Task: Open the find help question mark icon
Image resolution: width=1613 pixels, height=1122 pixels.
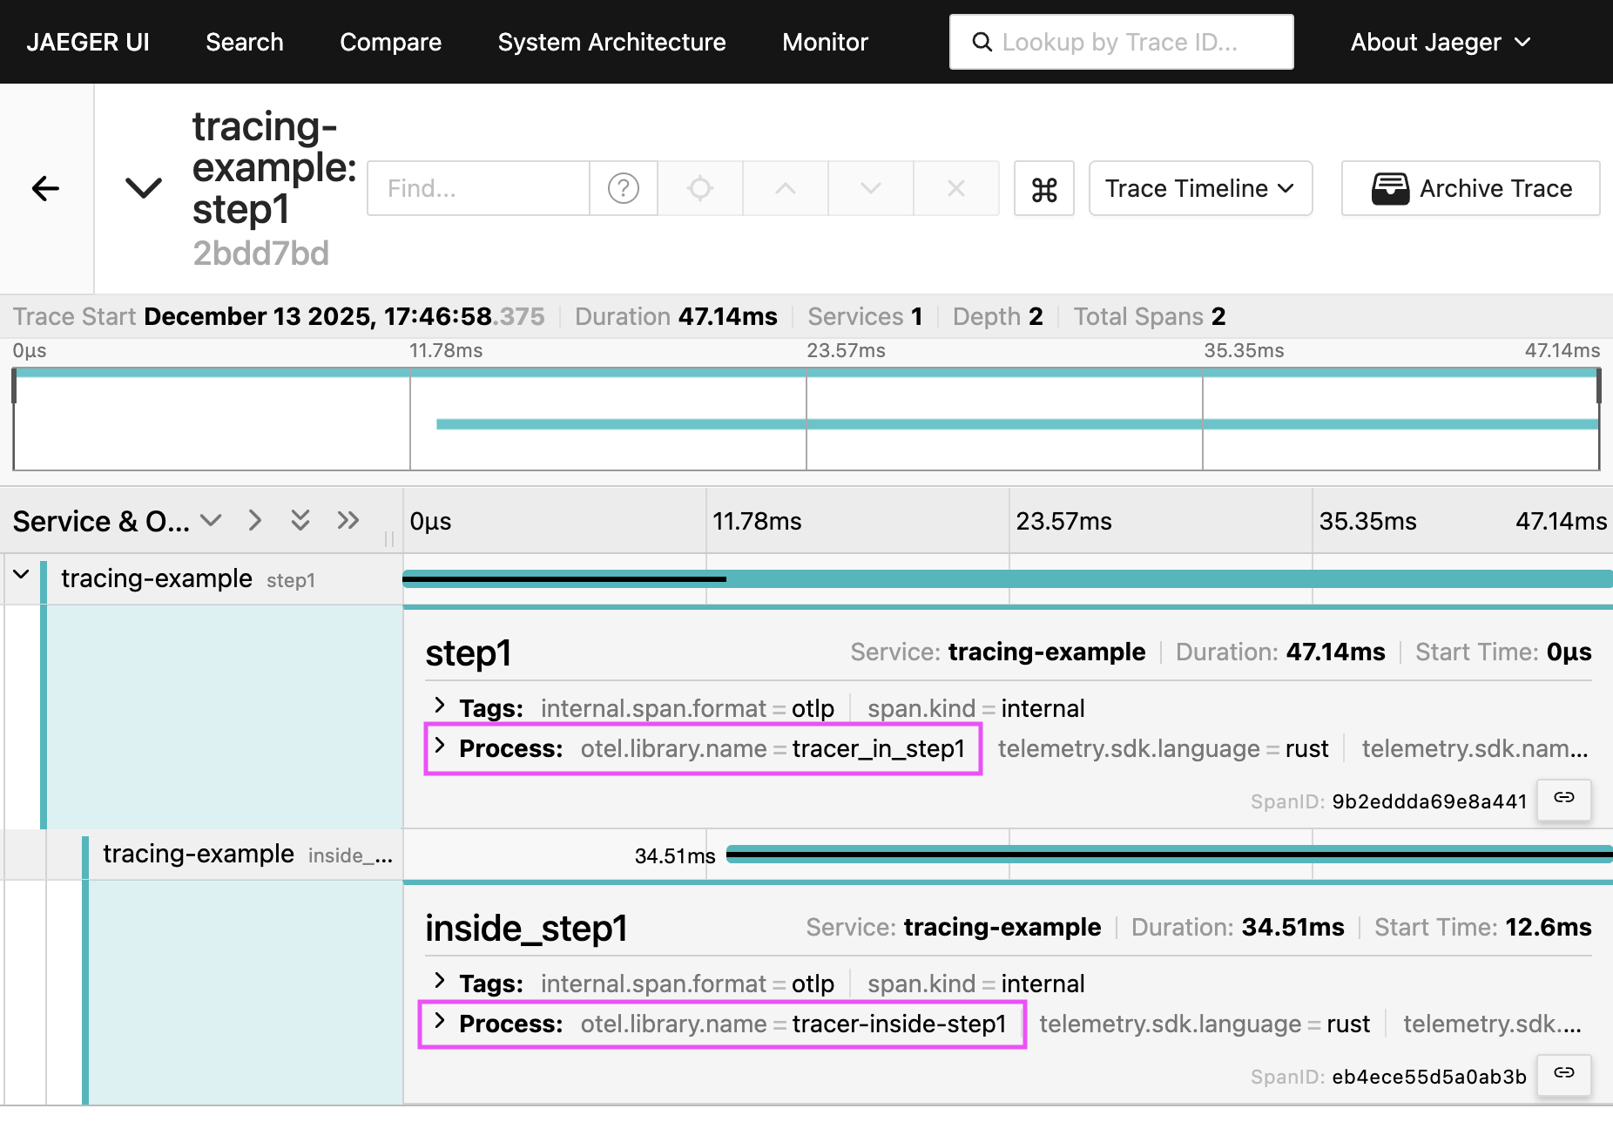Action: pyautogui.click(x=623, y=188)
